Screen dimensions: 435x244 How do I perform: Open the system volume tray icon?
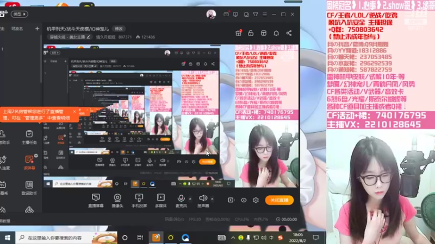(264, 237)
